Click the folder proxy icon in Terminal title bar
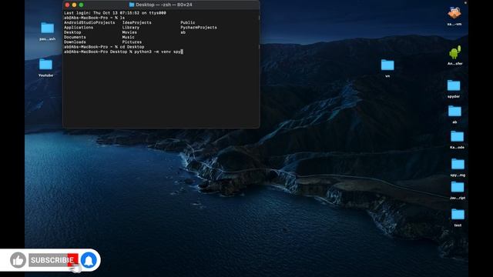Viewport: 493px width, 277px height. [x=132, y=5]
